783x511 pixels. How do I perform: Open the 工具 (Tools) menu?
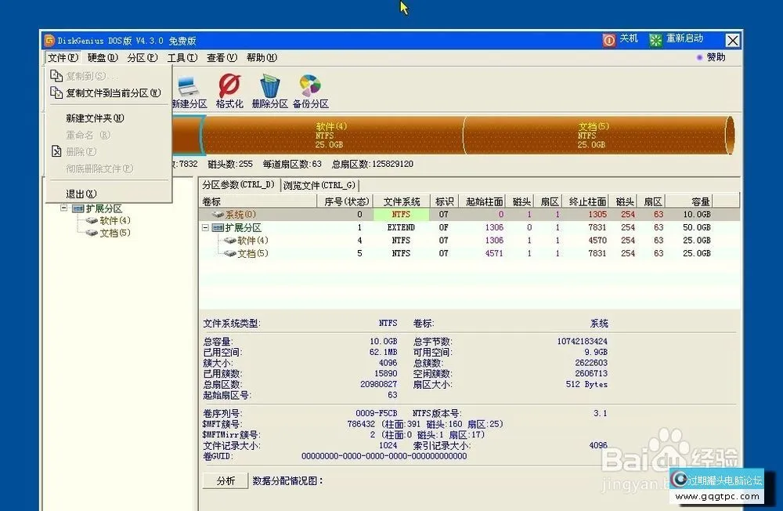[184, 57]
